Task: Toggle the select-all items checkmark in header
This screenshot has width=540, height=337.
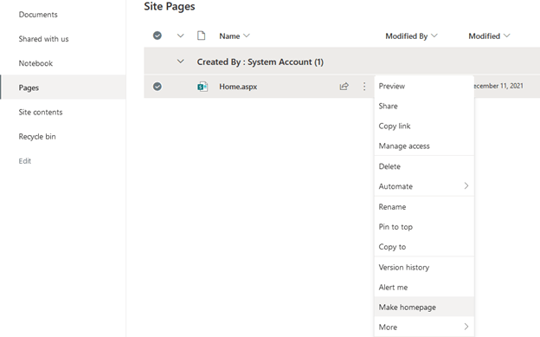Action: (x=157, y=36)
